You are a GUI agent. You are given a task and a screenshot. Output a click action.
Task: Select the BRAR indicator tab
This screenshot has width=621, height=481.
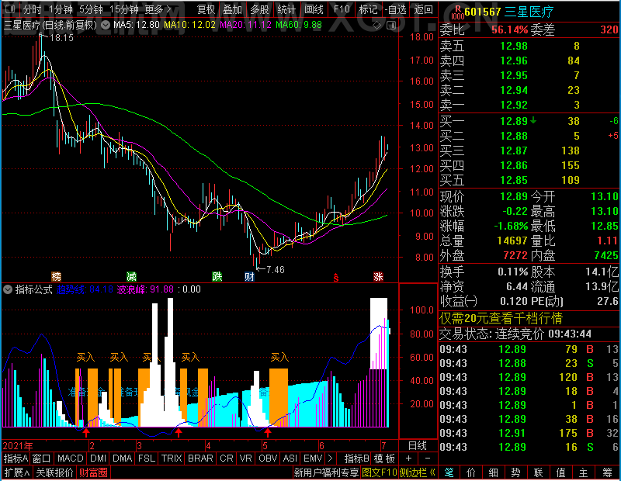[200, 459]
